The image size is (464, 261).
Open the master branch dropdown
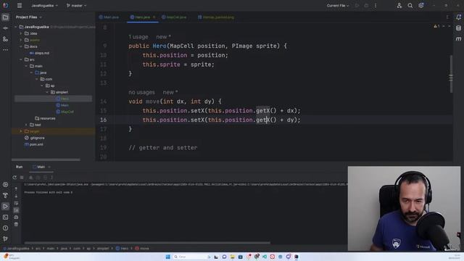[x=77, y=5]
